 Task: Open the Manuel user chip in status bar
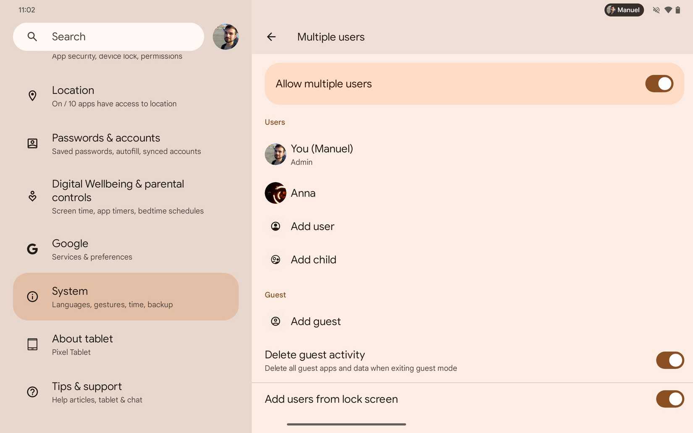624,10
